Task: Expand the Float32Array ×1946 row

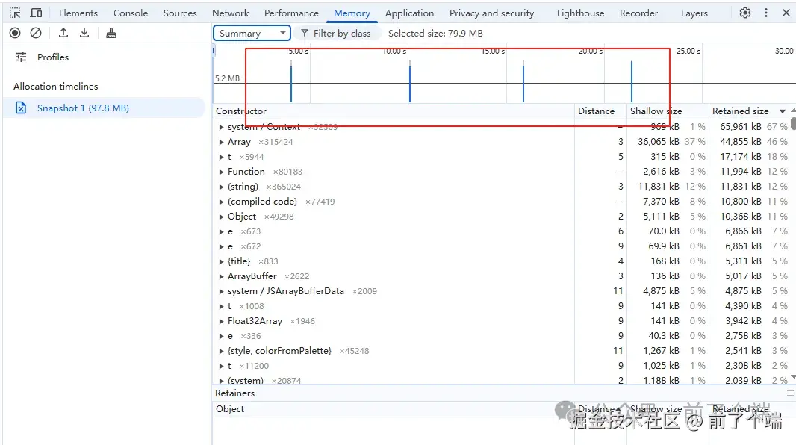Action: pyautogui.click(x=221, y=321)
